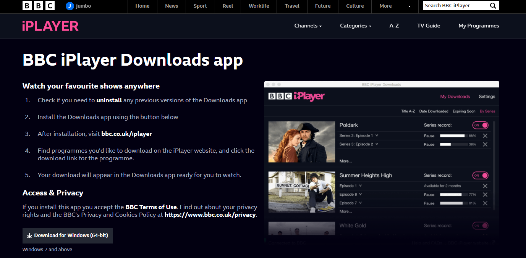Image resolution: width=526 pixels, height=258 pixels.
Task: Click the 77% Episode 8 progress bar
Action: click(x=454, y=195)
